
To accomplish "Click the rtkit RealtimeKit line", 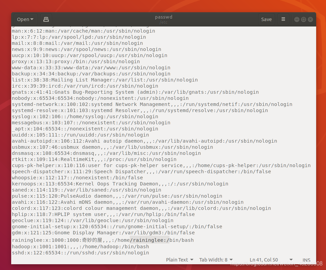I will tap(94, 159).
